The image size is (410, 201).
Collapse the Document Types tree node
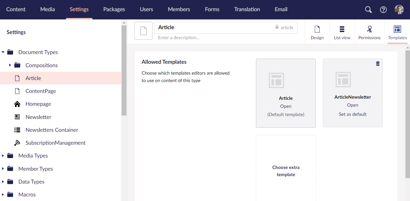click(3, 52)
